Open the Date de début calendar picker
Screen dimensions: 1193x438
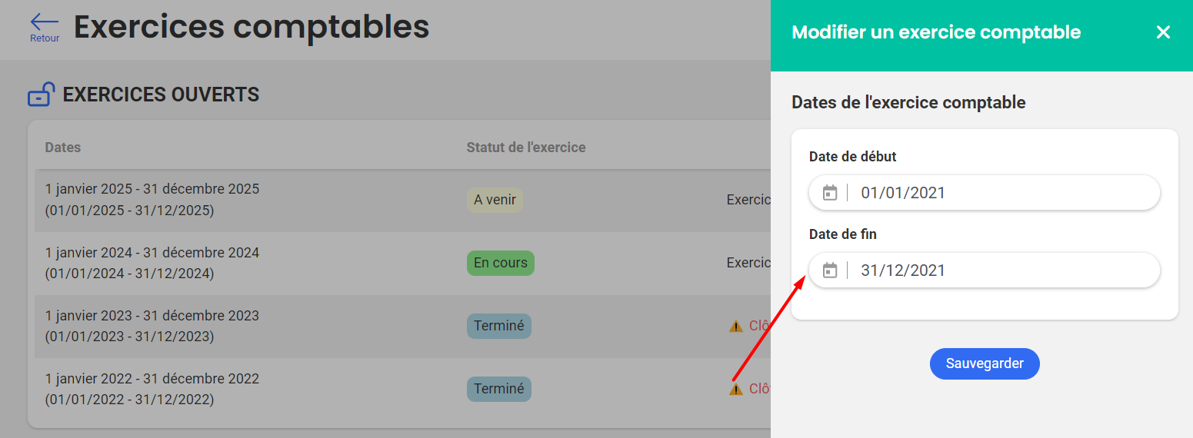830,193
